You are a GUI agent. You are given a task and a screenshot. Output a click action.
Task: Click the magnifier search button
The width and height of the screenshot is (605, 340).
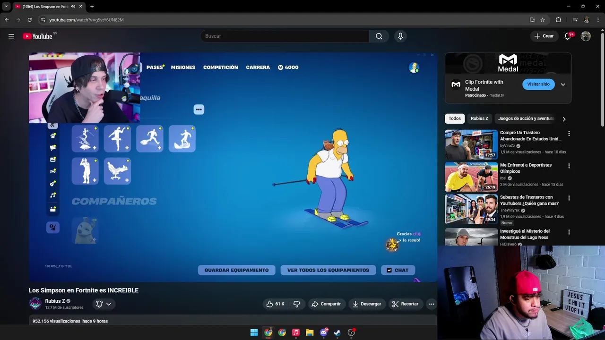[379, 36]
